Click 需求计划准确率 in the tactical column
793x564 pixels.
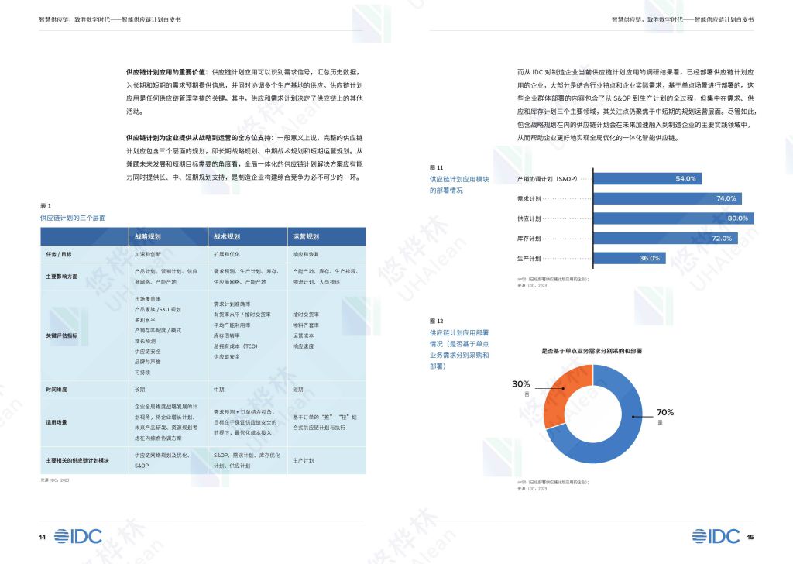click(x=232, y=304)
